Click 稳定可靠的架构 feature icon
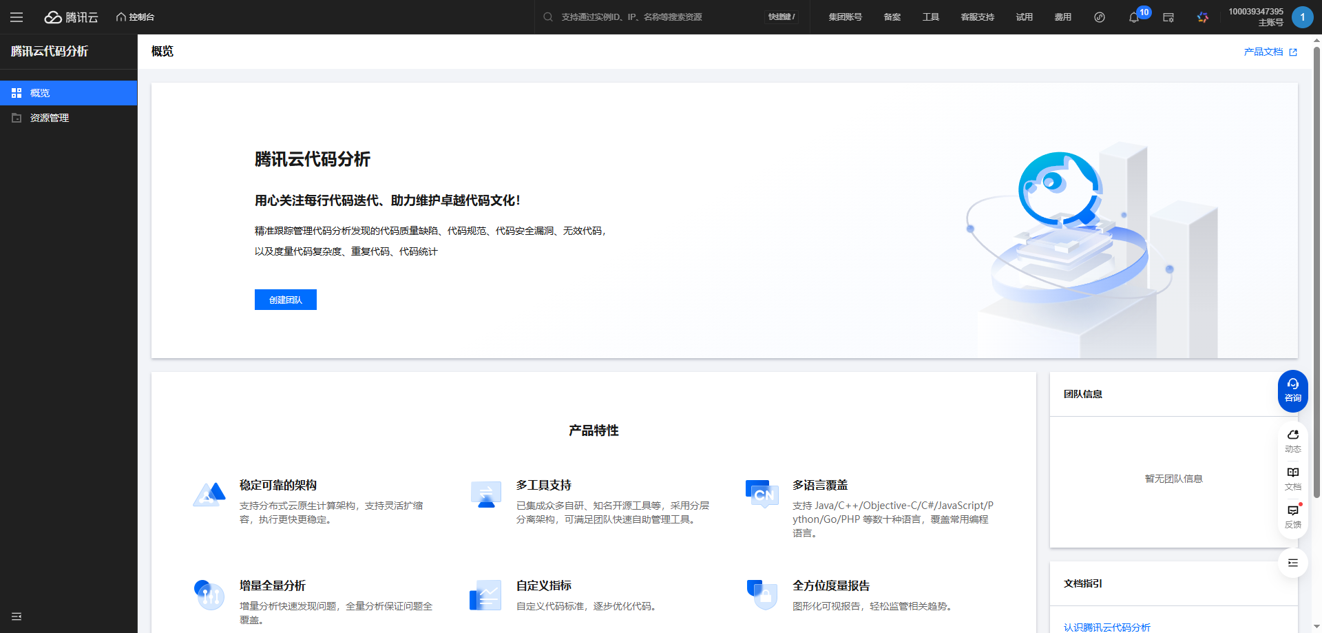The width and height of the screenshot is (1322, 633). (209, 495)
